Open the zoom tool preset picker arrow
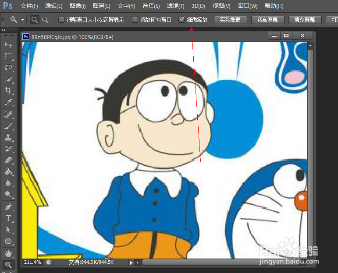The image size is (338, 273). pyautogui.click(x=23, y=20)
